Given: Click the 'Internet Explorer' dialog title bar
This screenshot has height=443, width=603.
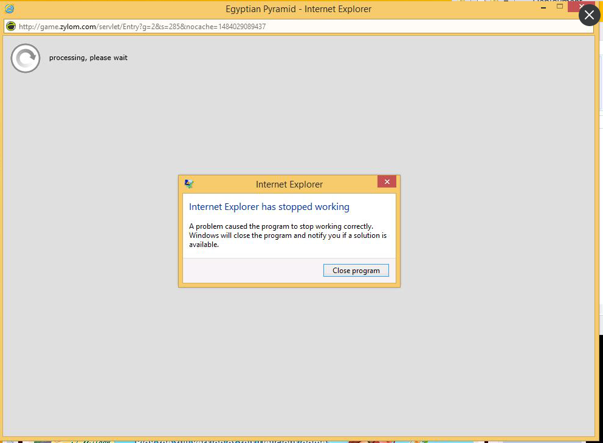Looking at the screenshot, I should (289, 184).
